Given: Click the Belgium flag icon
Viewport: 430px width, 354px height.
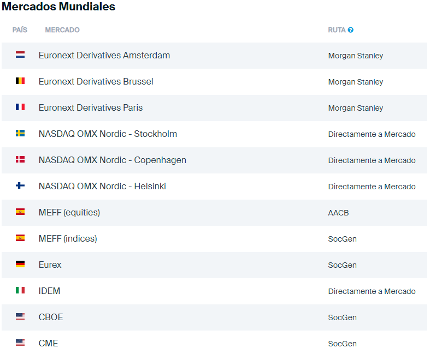Looking at the screenshot, I should point(20,81).
